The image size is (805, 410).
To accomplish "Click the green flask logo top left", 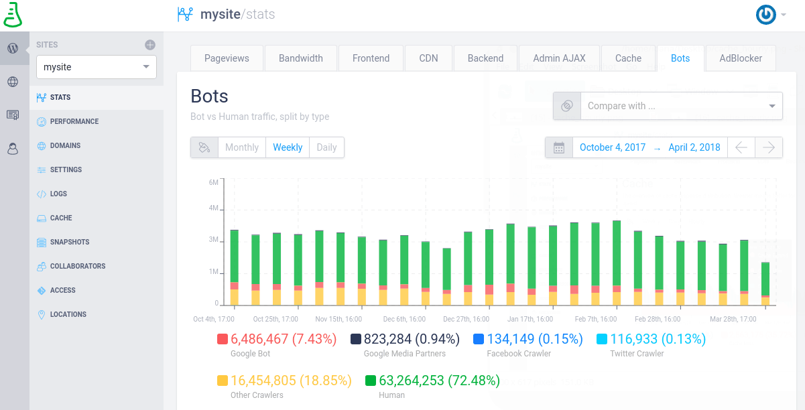I will 13,13.
